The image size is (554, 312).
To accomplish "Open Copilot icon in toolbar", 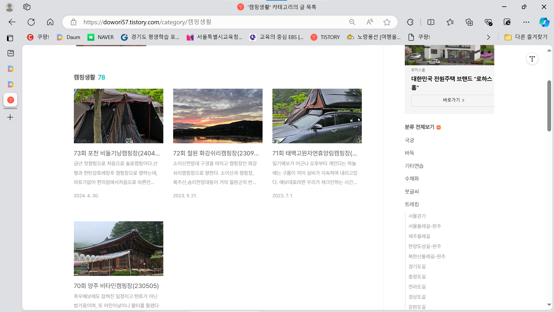I will tap(544, 22).
